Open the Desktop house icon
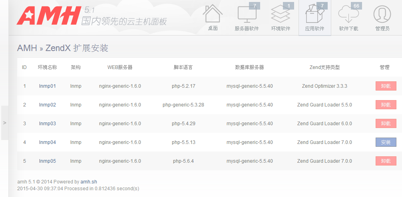Screen dimensions: 402x197 click(213, 14)
